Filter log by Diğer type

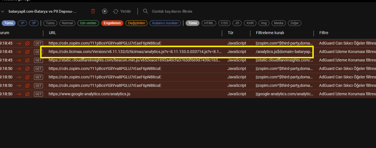(x=295, y=23)
